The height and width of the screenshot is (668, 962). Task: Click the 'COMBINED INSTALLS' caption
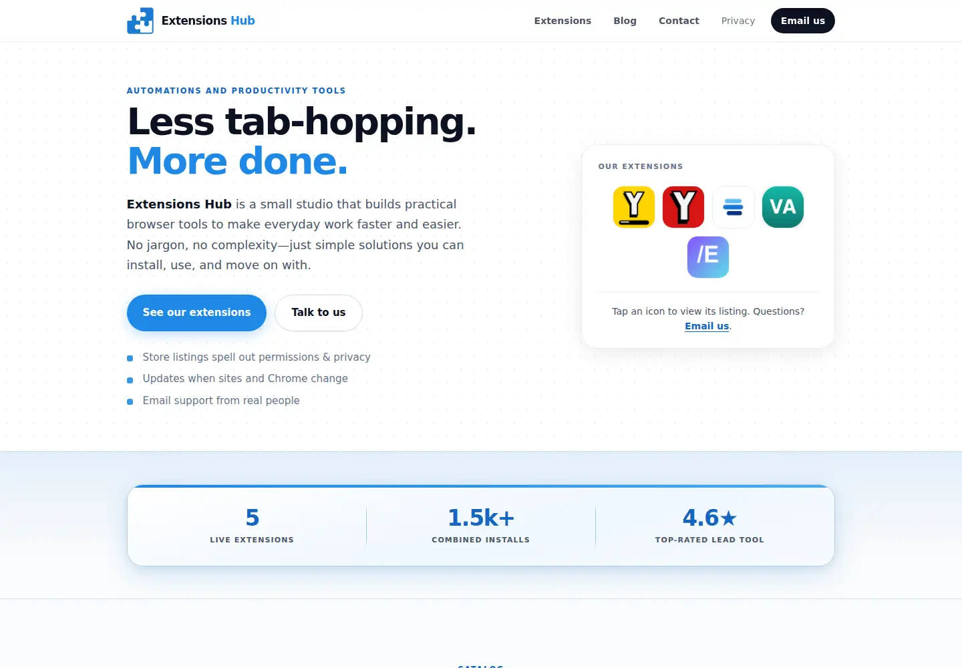tap(481, 540)
